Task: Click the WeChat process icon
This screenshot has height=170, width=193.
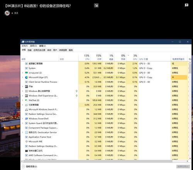Action: click(26, 100)
